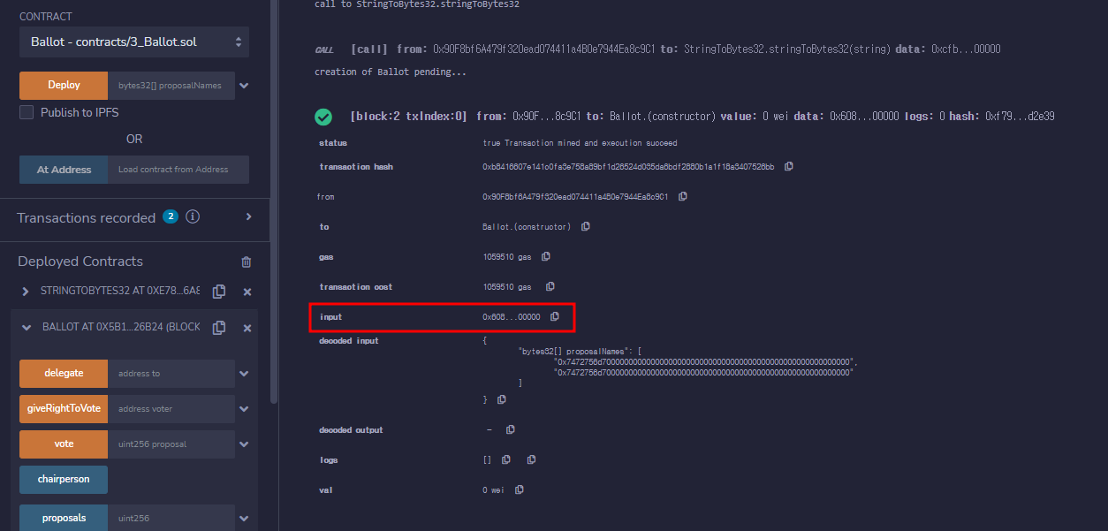This screenshot has height=531, width=1108.
Task: Remove the STRINGTOBYTES32 deployed instance
Action: tap(247, 292)
